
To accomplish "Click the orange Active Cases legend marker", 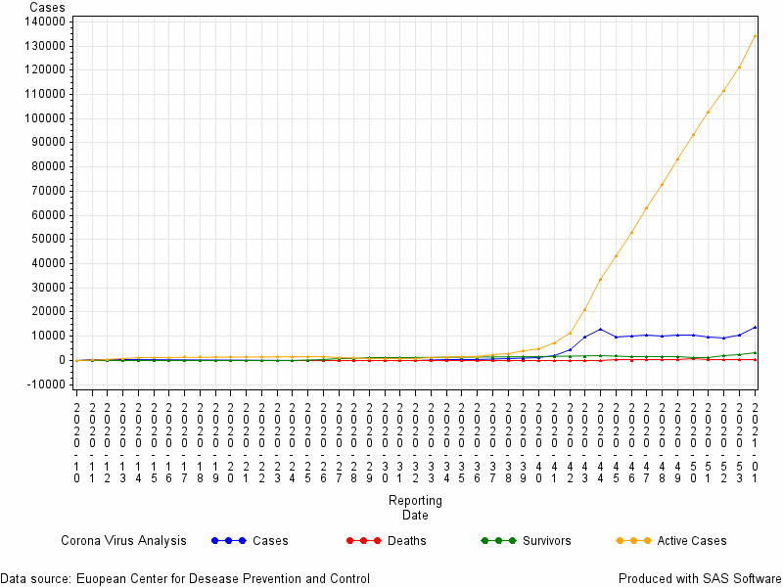I will click(x=633, y=541).
